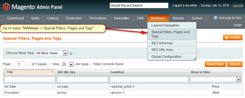Open the Customers menu
Viewport: 245px width, 98px height.
point(74,18)
